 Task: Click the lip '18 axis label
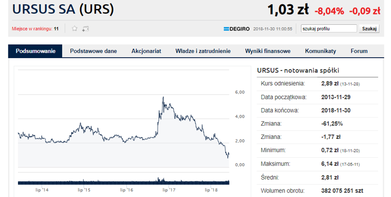tap(211, 190)
